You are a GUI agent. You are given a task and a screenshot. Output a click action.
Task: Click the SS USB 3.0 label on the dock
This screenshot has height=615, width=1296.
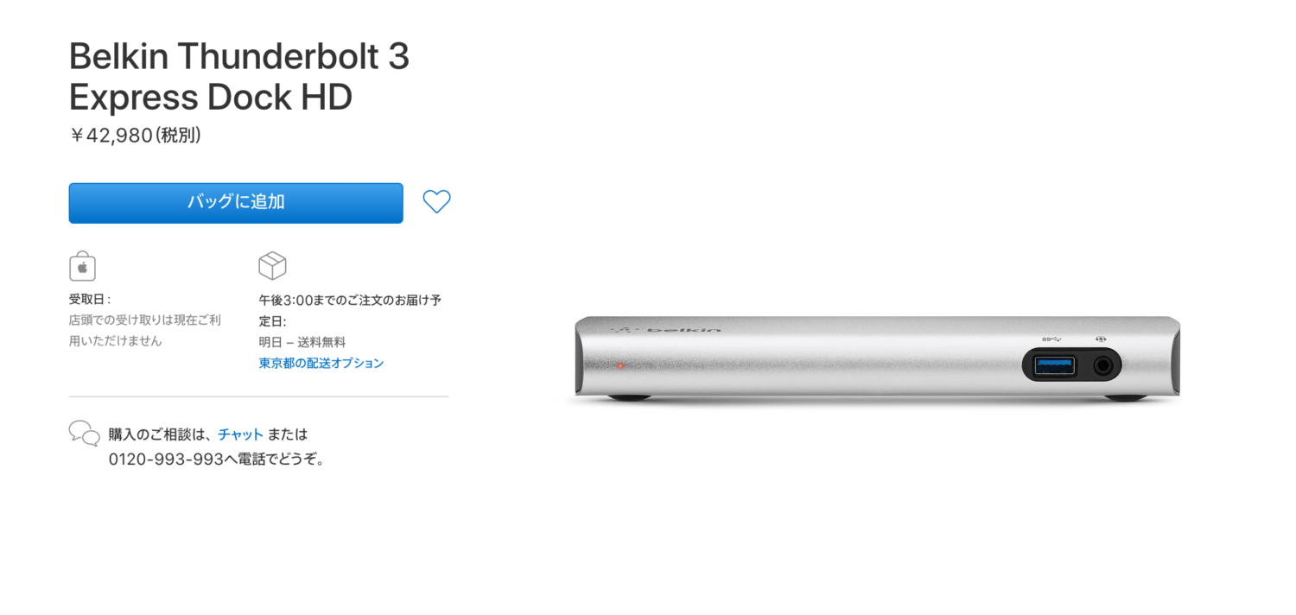1051,339
